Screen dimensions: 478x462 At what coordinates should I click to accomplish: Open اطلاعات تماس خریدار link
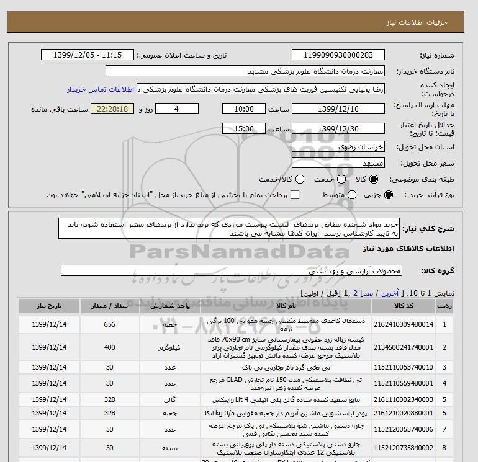(101, 90)
